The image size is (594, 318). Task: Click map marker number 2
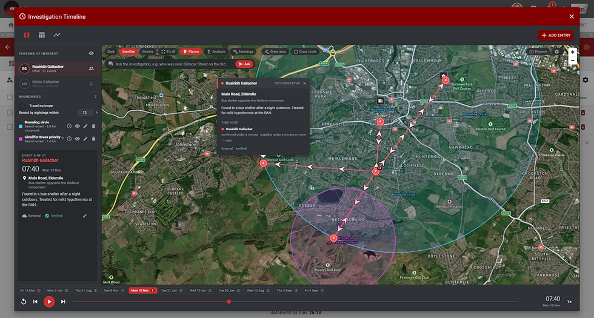pyautogui.click(x=333, y=237)
